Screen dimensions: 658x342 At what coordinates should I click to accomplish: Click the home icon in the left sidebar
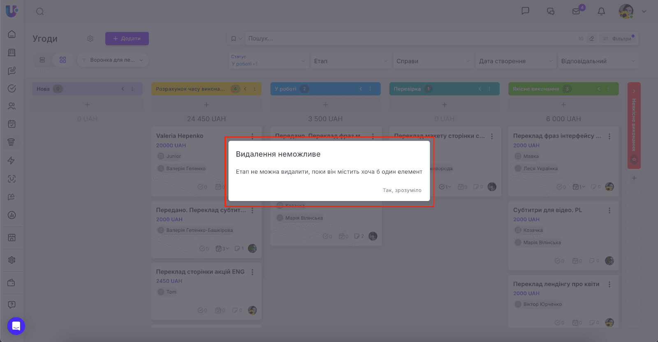(x=12, y=34)
